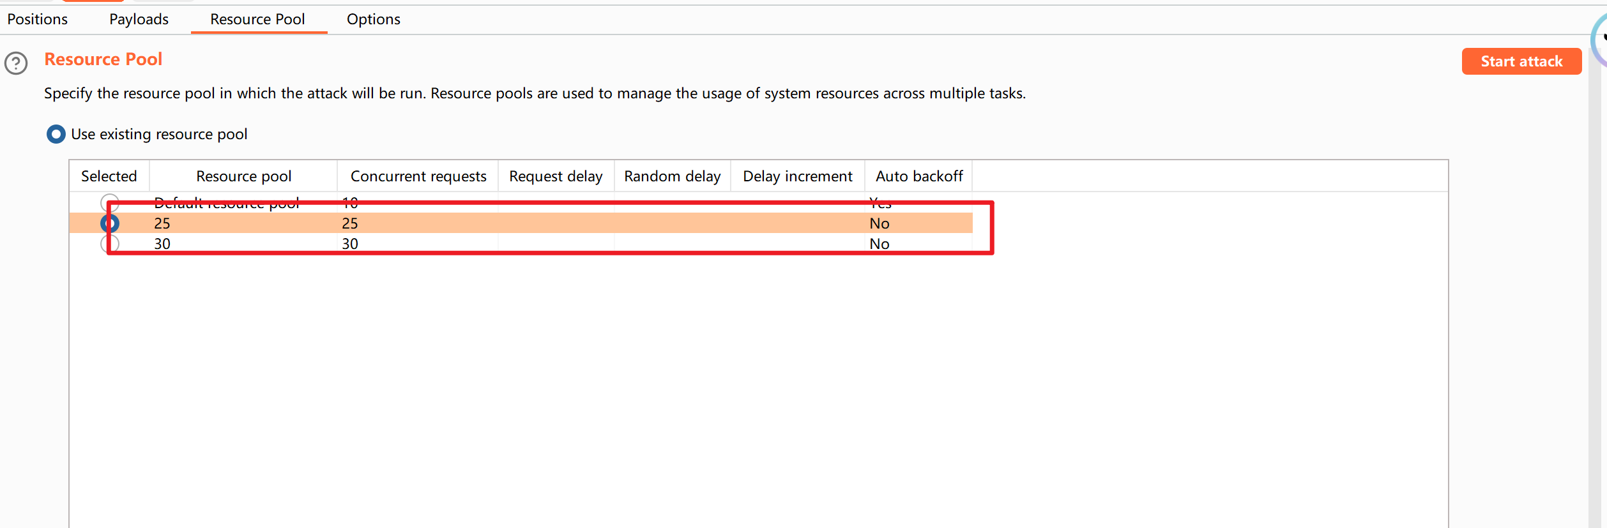The height and width of the screenshot is (528, 1607).
Task: Click the resource pool name cell of row 30
Action: click(x=162, y=244)
